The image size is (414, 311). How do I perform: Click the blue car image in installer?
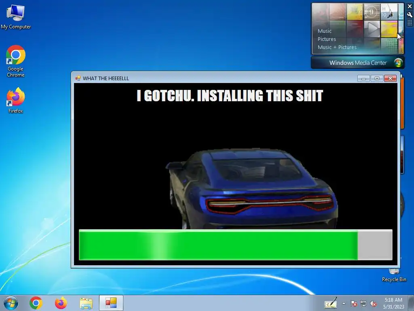[251, 188]
